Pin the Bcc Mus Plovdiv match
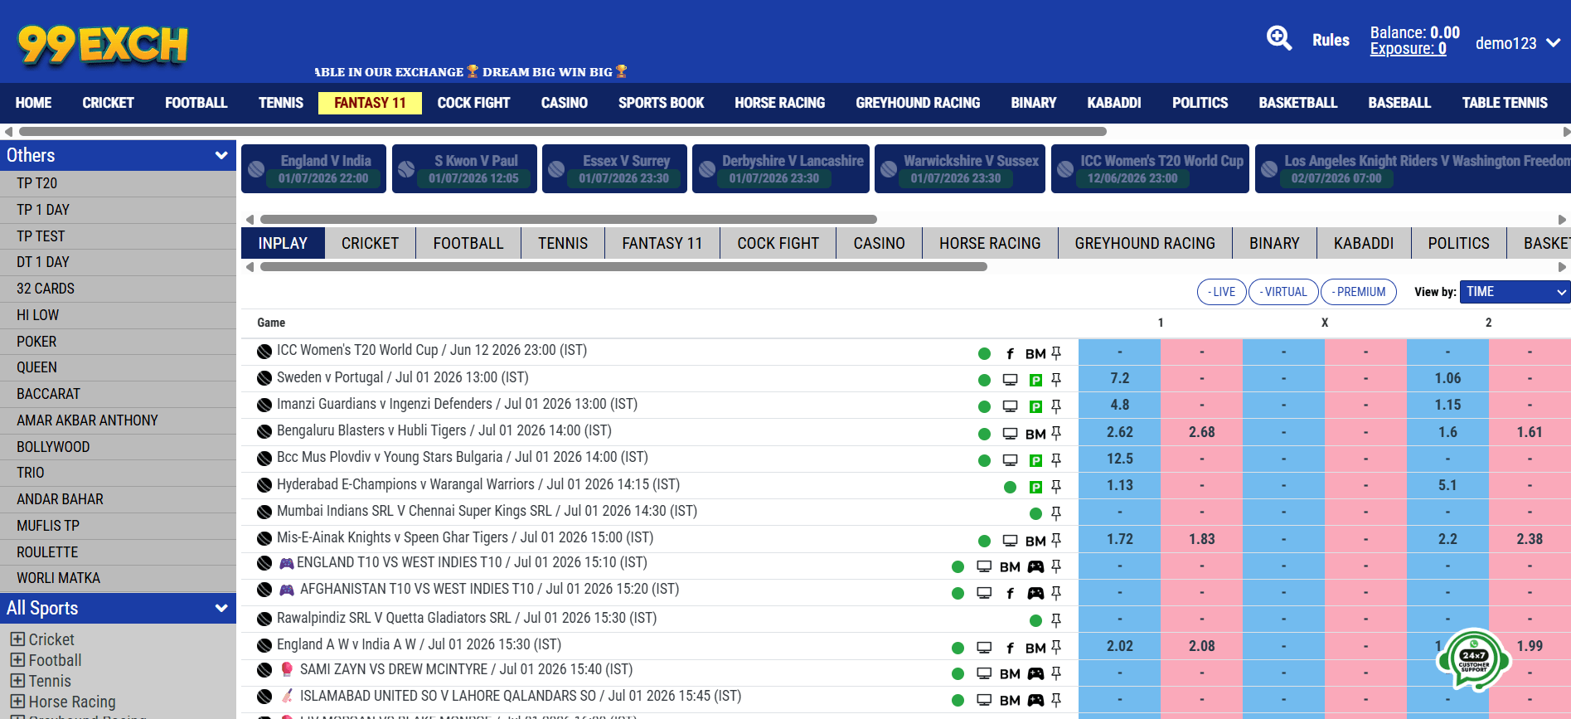1571x719 pixels. tap(1056, 460)
